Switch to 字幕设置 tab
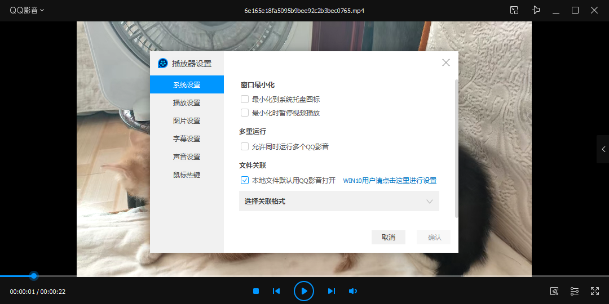This screenshot has width=609, height=304. click(x=187, y=139)
